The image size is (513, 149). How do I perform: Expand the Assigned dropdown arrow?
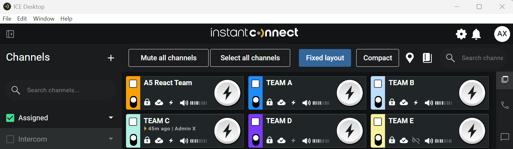click(x=111, y=118)
